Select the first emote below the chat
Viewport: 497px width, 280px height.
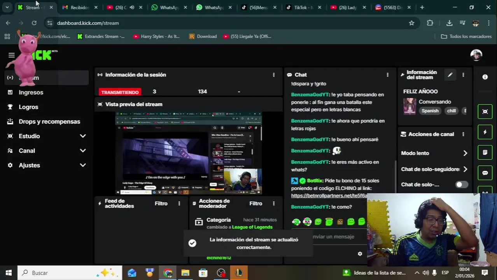296,222
